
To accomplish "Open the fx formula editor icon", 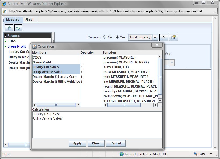I will (163, 37).
